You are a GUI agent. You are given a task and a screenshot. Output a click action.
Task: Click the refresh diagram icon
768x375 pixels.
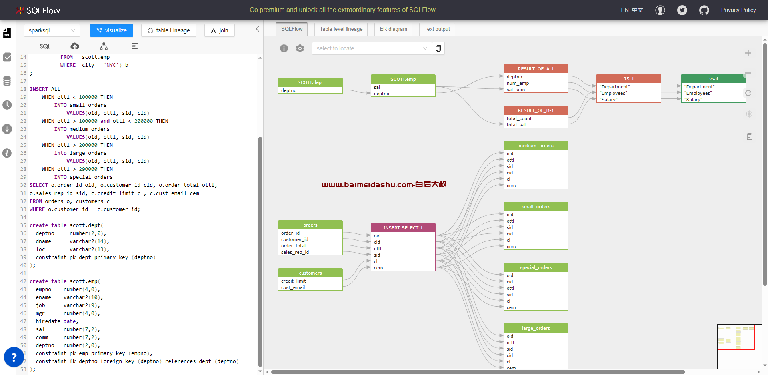click(748, 93)
